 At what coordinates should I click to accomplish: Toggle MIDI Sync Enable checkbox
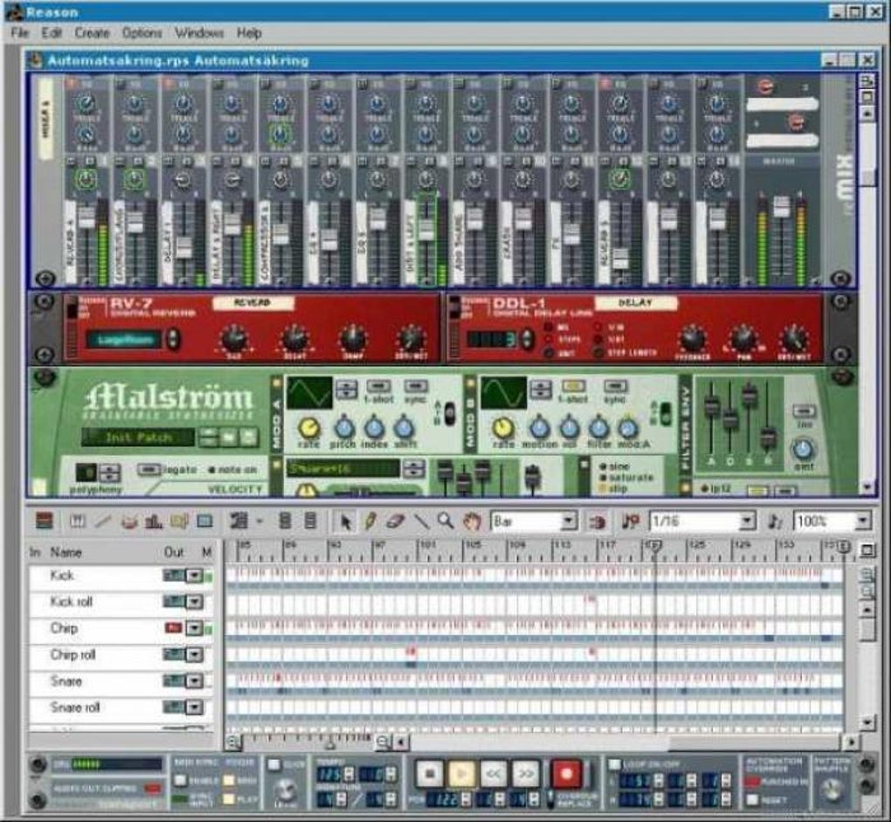pos(180,781)
